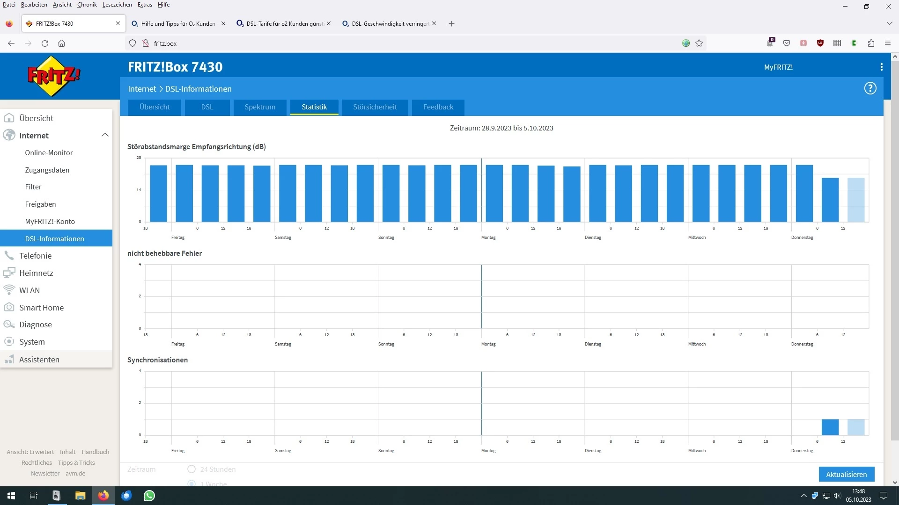Viewport: 899px width, 505px height.
Task: Click the help question mark icon
Action: coord(870,88)
